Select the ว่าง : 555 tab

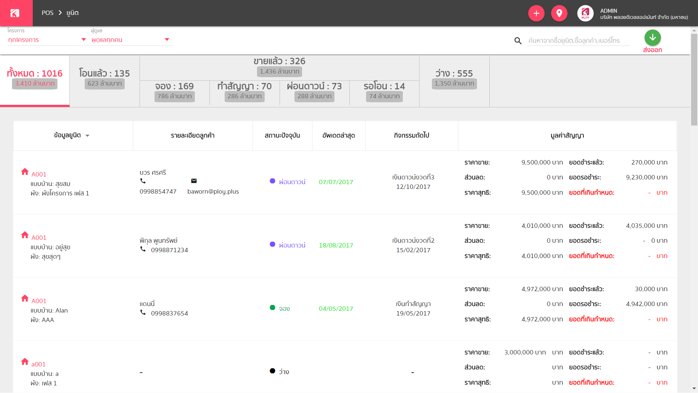click(454, 81)
